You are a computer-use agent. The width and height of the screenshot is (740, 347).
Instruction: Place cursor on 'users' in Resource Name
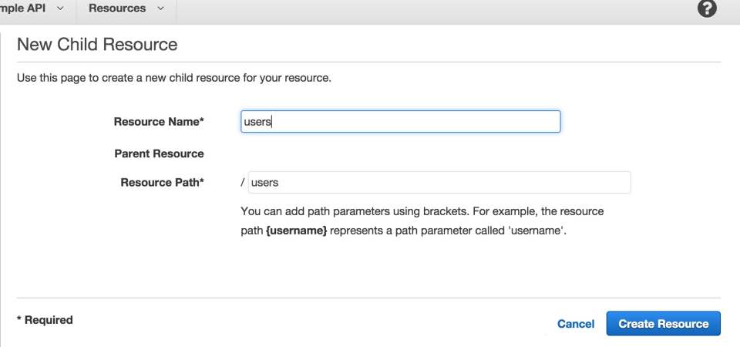tap(257, 122)
